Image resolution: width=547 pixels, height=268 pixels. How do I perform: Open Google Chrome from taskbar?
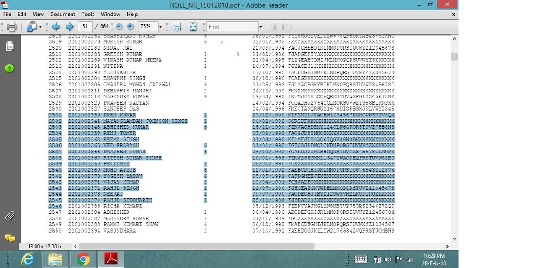[x=83, y=259]
